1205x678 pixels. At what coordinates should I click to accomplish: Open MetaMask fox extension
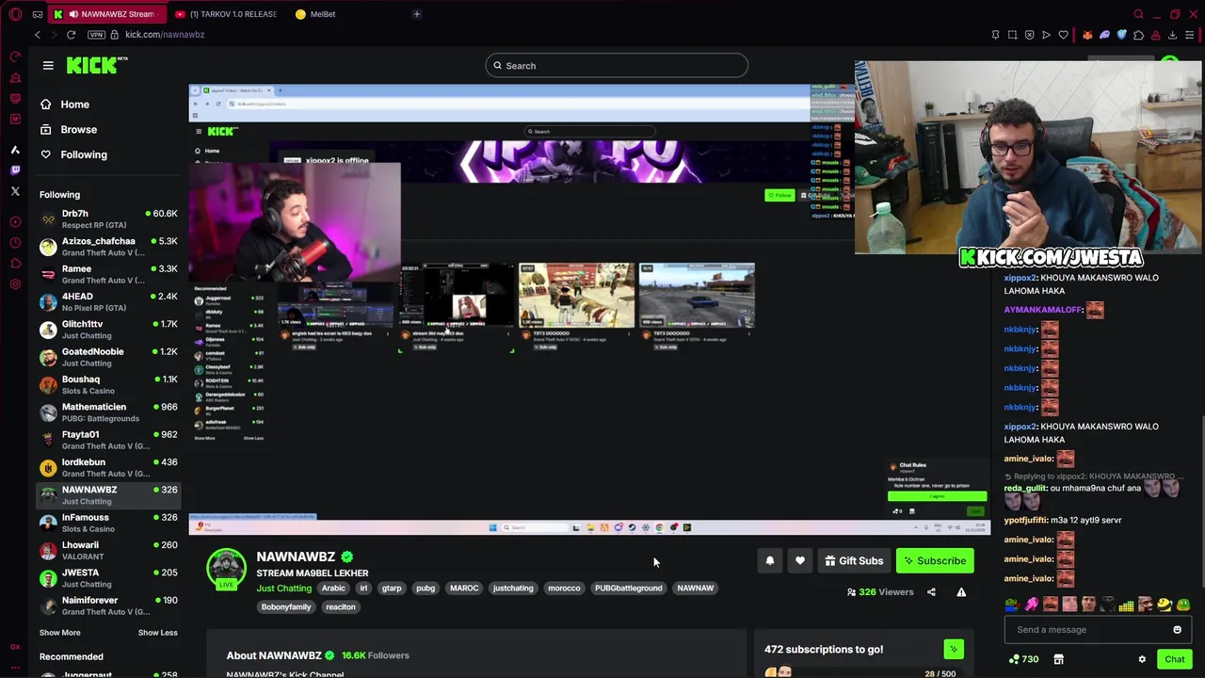point(1087,35)
